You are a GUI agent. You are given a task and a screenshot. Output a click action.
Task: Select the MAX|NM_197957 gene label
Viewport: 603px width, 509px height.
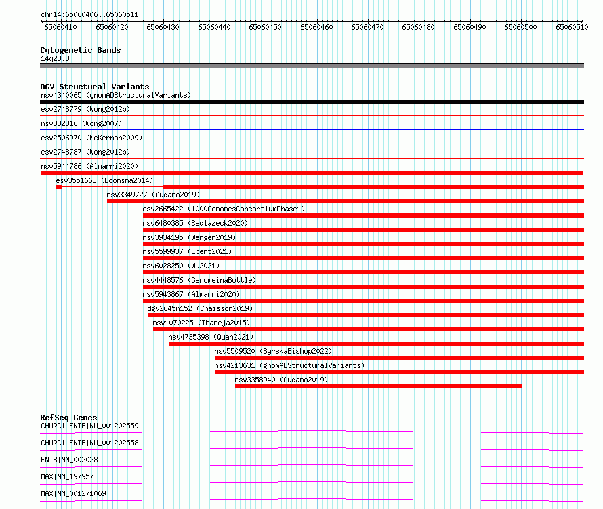[x=67, y=476]
